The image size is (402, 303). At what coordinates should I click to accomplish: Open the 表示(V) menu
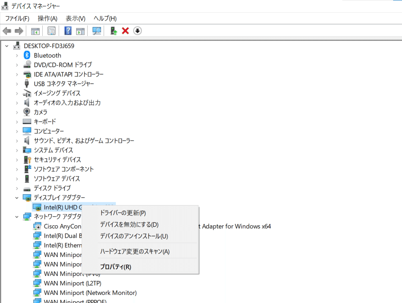tap(75, 19)
